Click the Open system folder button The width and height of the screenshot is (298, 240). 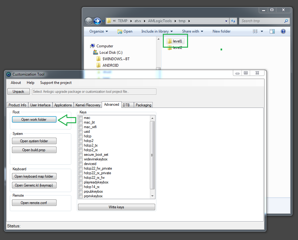[34, 141]
